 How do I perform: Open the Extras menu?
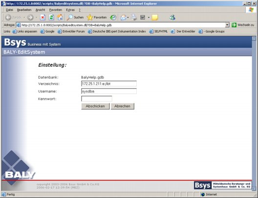(70, 10)
